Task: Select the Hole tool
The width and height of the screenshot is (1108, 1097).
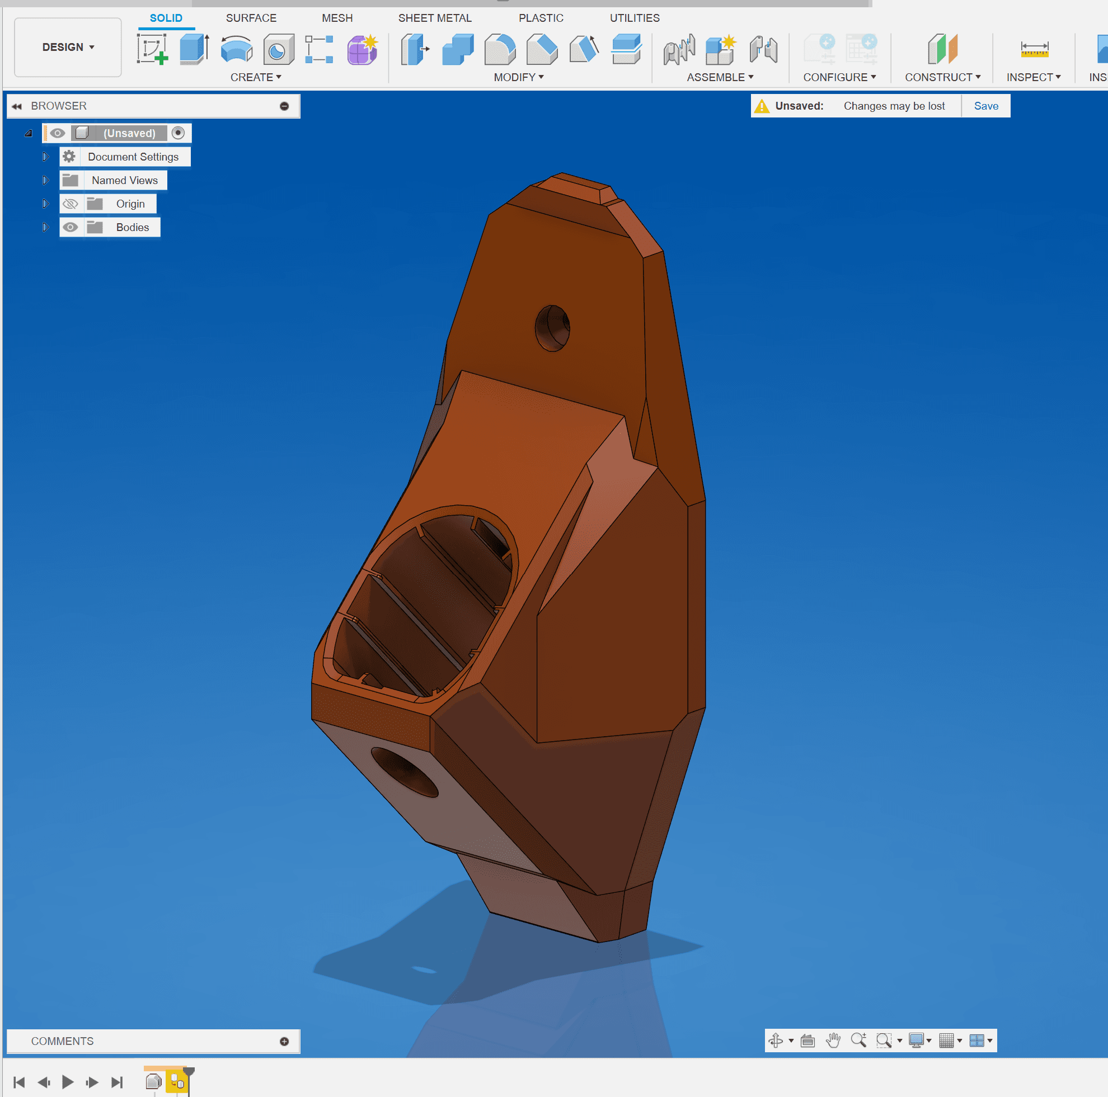Action: (279, 49)
